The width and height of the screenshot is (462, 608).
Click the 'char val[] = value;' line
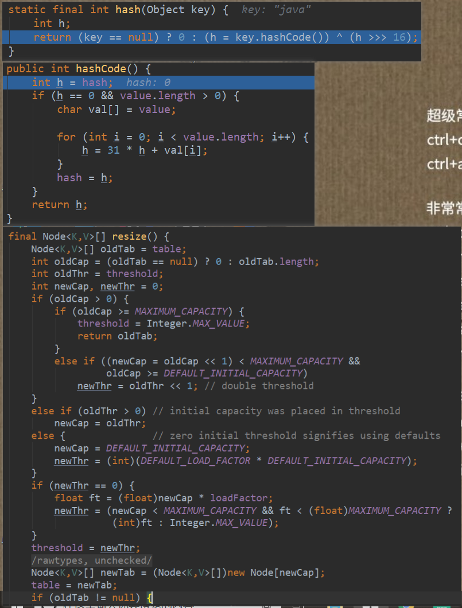(117, 110)
